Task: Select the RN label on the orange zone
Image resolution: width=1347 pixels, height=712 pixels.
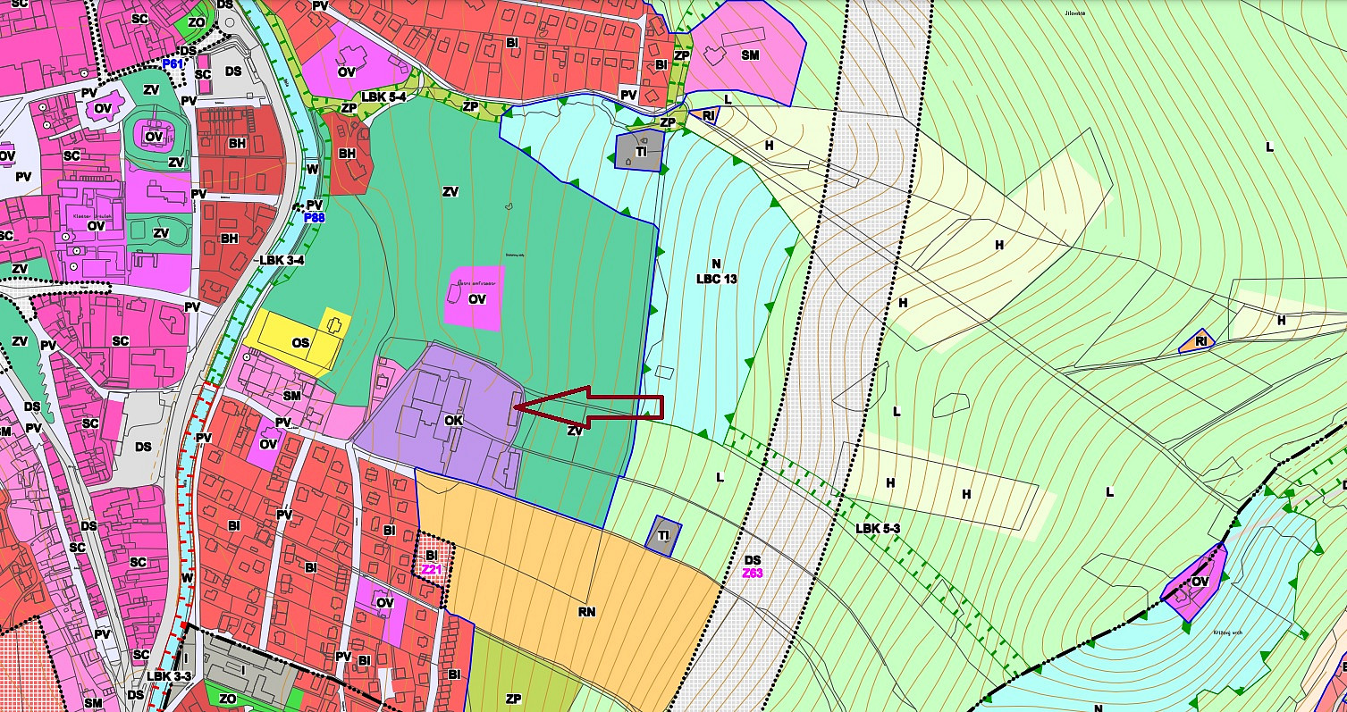Action: (586, 612)
